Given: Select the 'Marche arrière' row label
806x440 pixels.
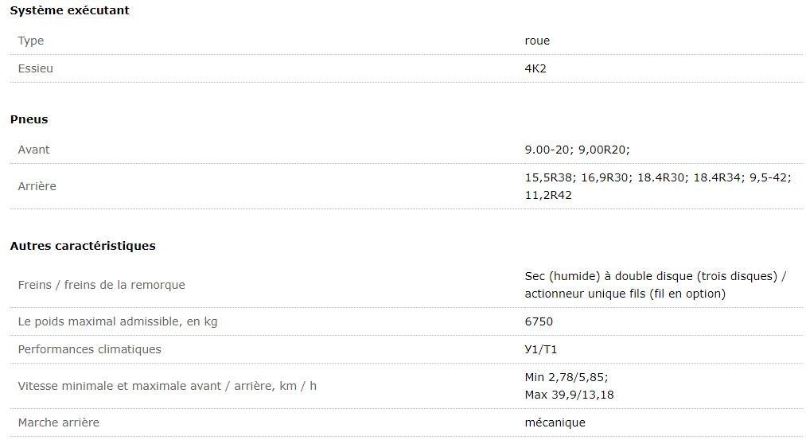Looking at the screenshot, I should (x=59, y=422).
